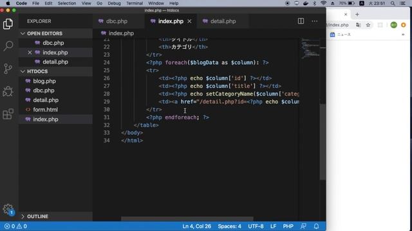Click the vertical editor scrollbar

(x=323, y=141)
